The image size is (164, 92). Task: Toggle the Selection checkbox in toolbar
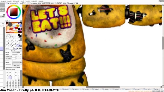point(32,3)
